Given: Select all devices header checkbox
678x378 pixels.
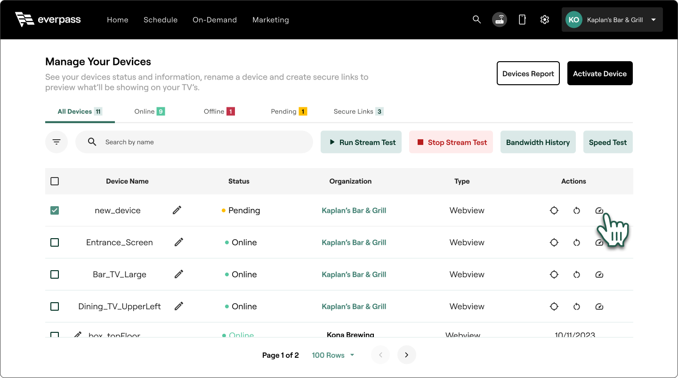Looking at the screenshot, I should pos(55,181).
